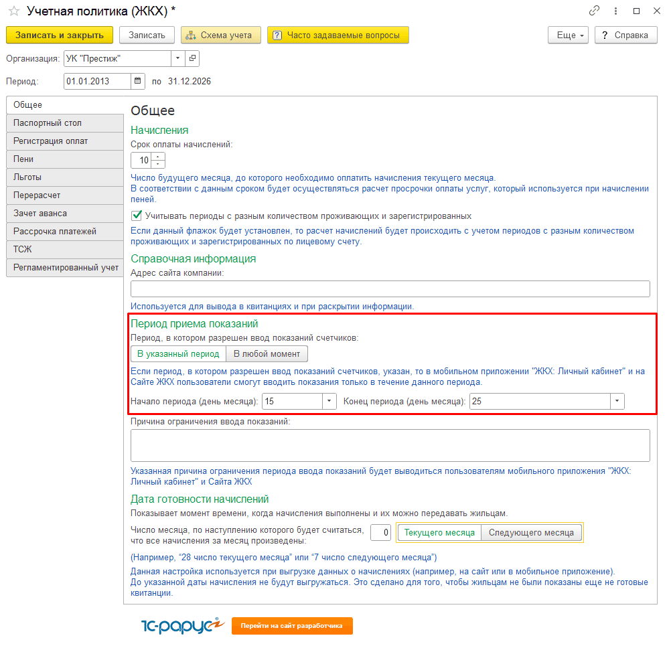Open Конец периода day dropdown
The height and width of the screenshot is (650, 669).
click(617, 402)
